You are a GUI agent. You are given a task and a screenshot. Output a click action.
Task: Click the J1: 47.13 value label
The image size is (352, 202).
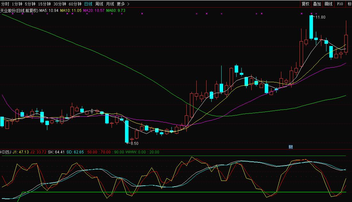20,152
